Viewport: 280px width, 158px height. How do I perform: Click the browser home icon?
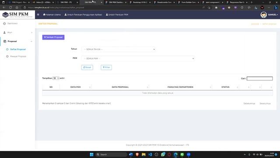pos(17,7)
